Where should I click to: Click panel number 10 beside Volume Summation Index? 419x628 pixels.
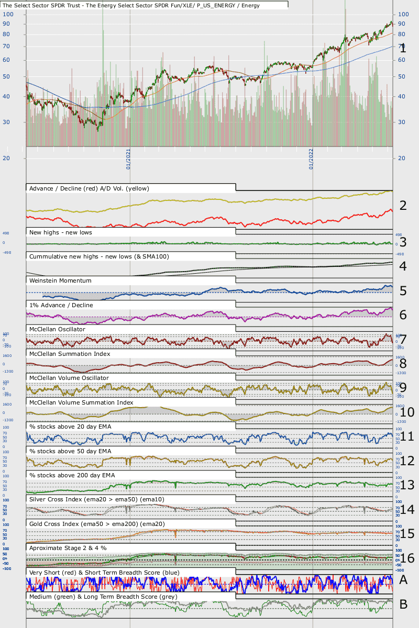(x=406, y=412)
